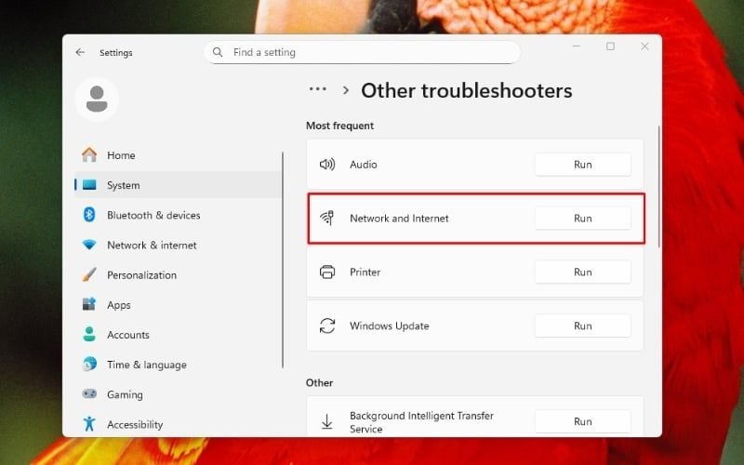
Task: Run the Printer troubleshooter
Action: click(x=583, y=272)
